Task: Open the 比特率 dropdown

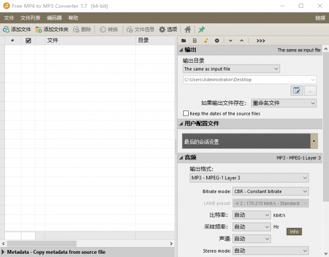Action: pyautogui.click(x=251, y=215)
